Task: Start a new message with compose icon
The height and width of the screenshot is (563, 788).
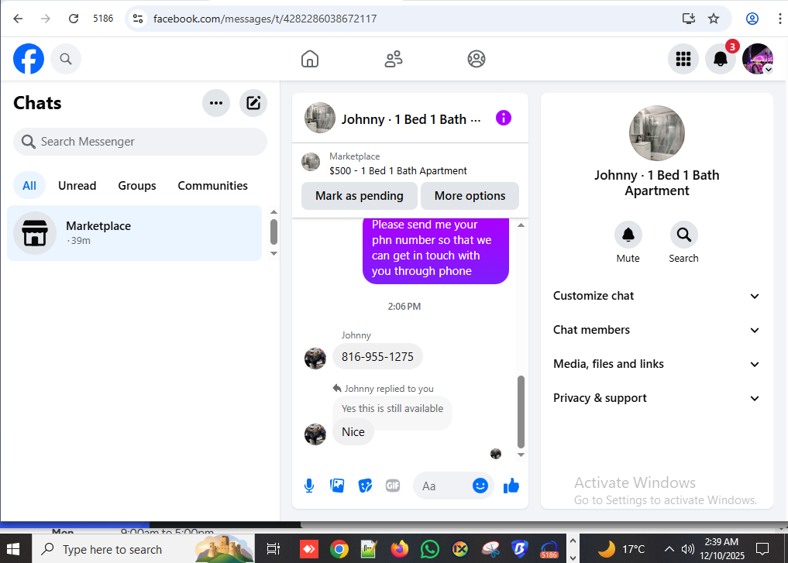Action: 253,103
